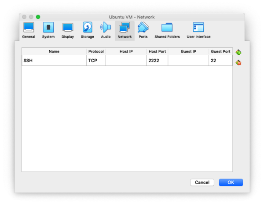Open the System settings icon
This screenshot has width=264, height=204.
48,31
